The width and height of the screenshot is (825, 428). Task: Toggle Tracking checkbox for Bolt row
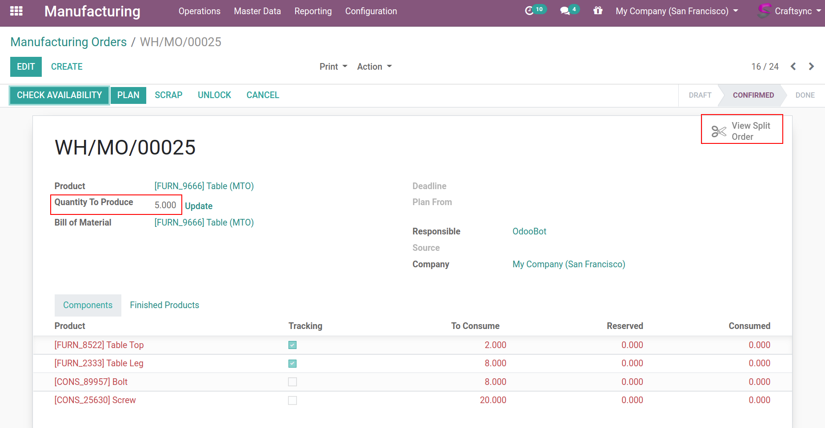(x=292, y=382)
